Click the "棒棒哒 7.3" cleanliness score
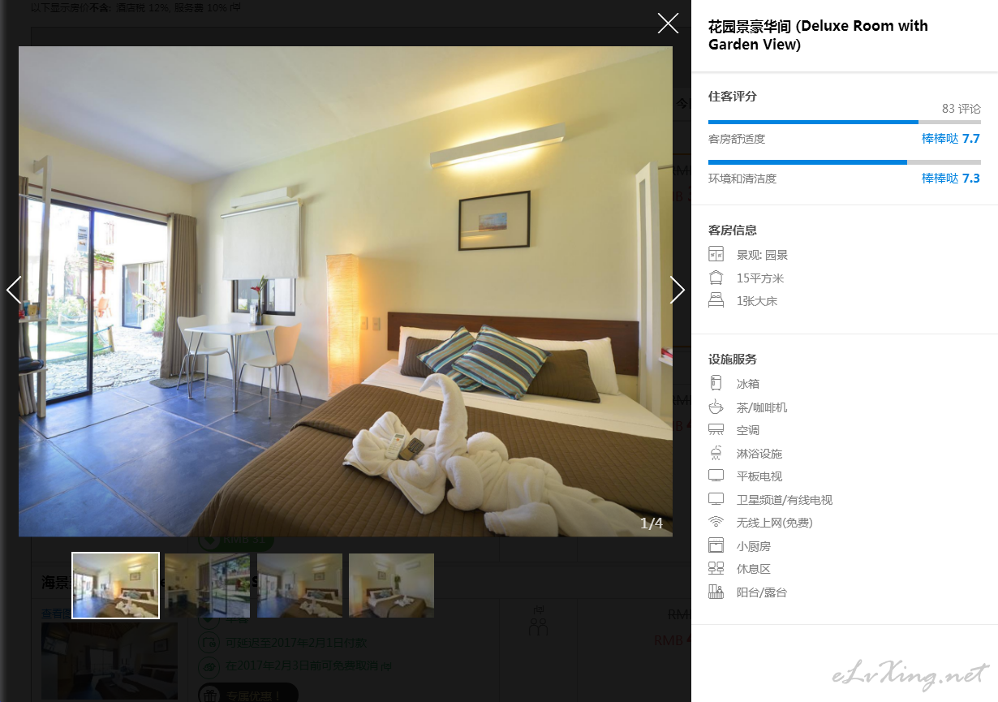The width and height of the screenshot is (998, 702). 951,179
